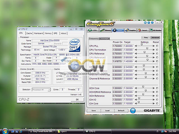Screen dimensions: 179x134
Task: Select the ICH I/O reset radio button
Action: (157, 100)
